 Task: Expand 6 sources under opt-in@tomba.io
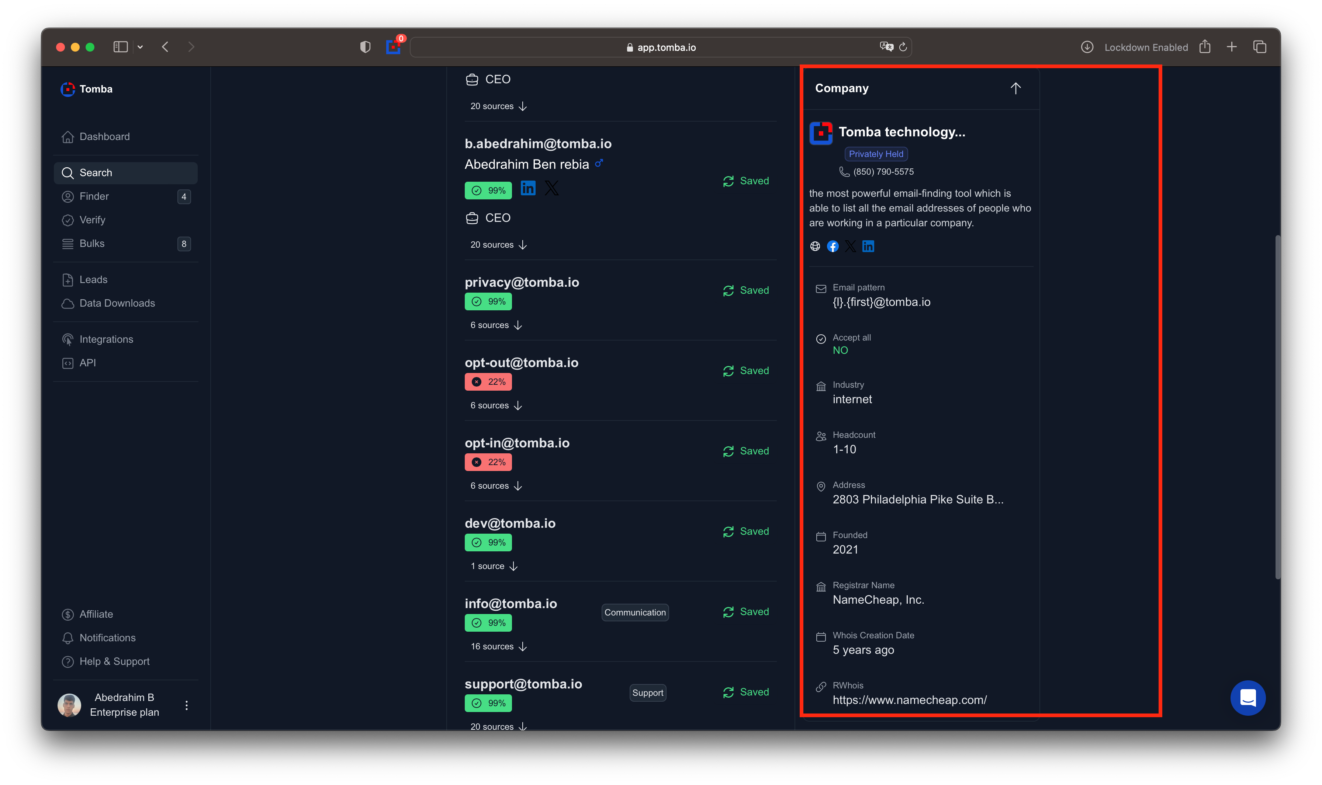pos(496,486)
